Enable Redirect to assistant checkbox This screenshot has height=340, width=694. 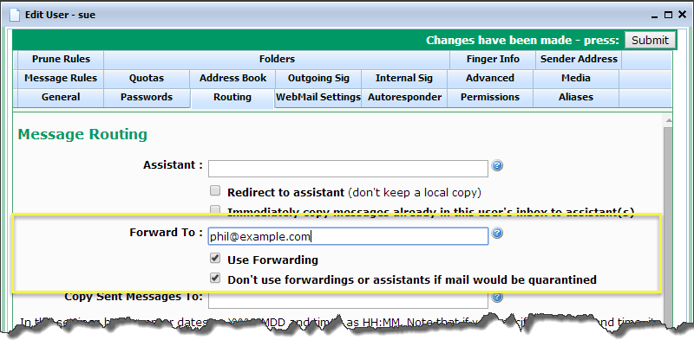click(215, 190)
